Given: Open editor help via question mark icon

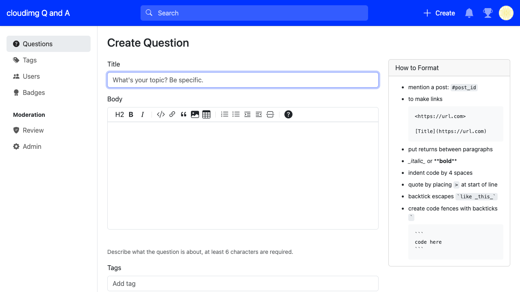Looking at the screenshot, I should click(288, 114).
